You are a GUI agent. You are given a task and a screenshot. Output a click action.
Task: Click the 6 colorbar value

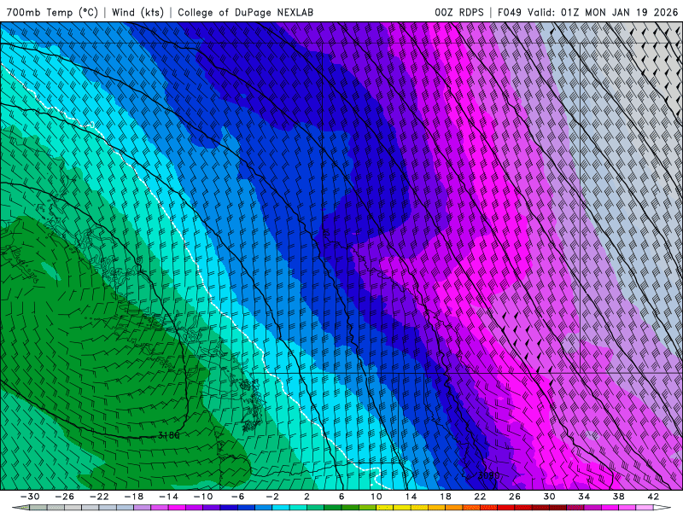point(341,497)
